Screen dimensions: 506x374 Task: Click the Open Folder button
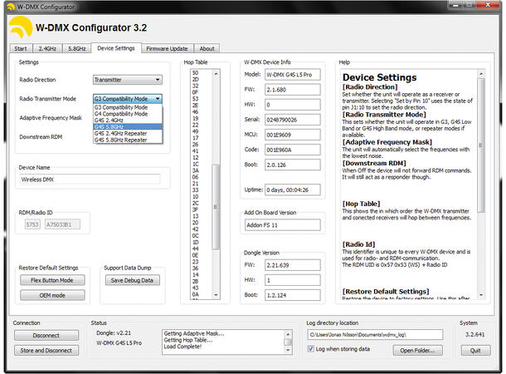(x=417, y=350)
